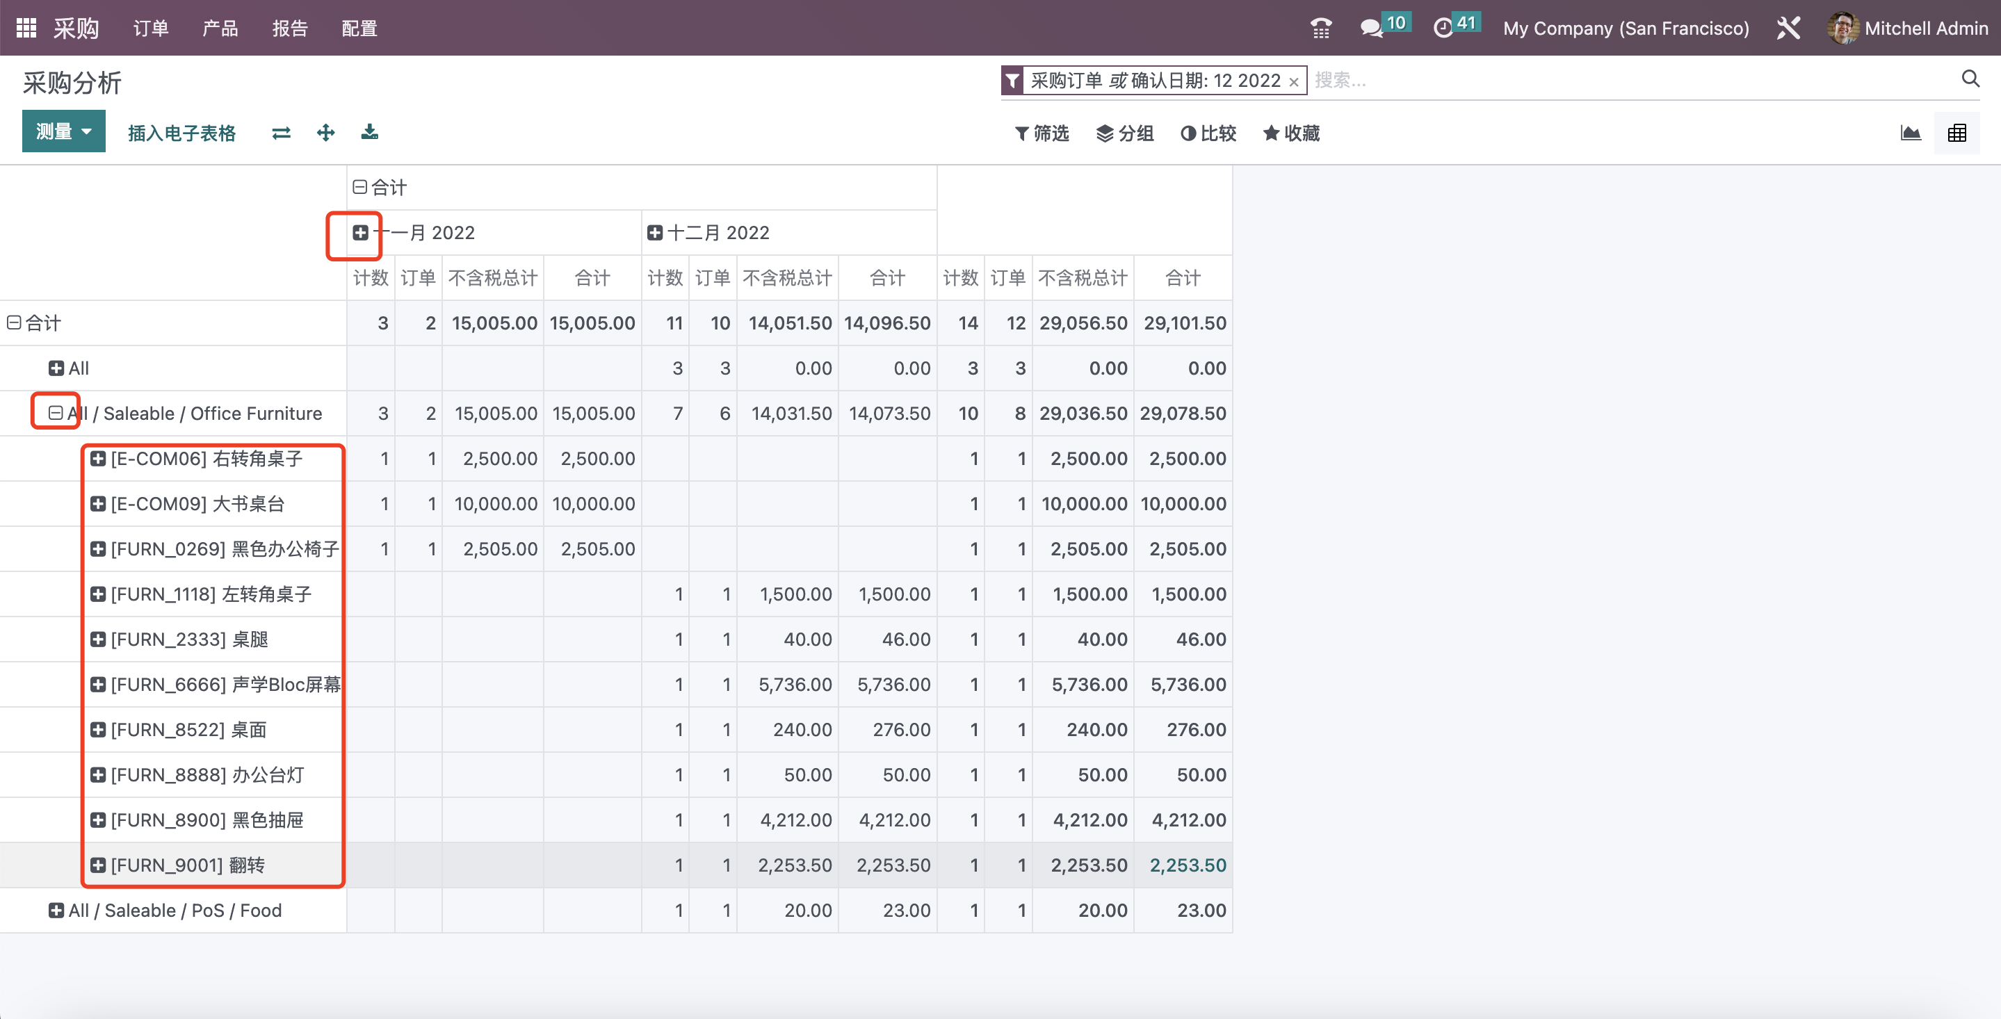
Task: Expand [FURN_0269] 黑色办公椅子 row
Action: pyautogui.click(x=98, y=549)
